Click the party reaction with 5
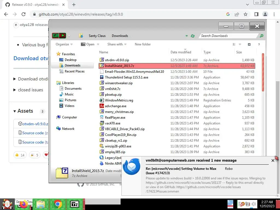This screenshot has width=280, height=210. click(x=35, y=155)
